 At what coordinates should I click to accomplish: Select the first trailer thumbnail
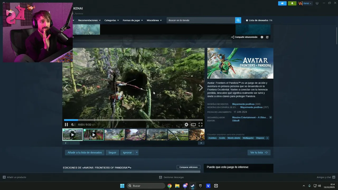click(x=73, y=135)
